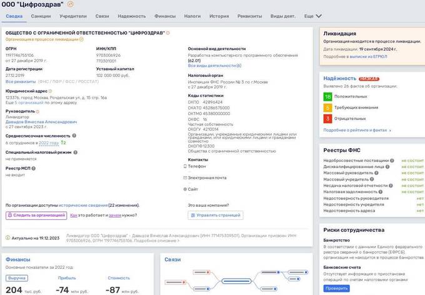Click the зачем link

pos(115,215)
